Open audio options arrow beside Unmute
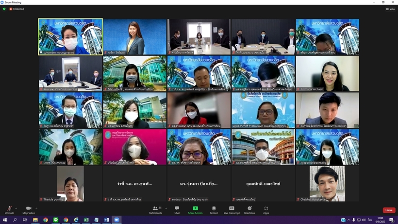 pyautogui.click(x=16, y=208)
